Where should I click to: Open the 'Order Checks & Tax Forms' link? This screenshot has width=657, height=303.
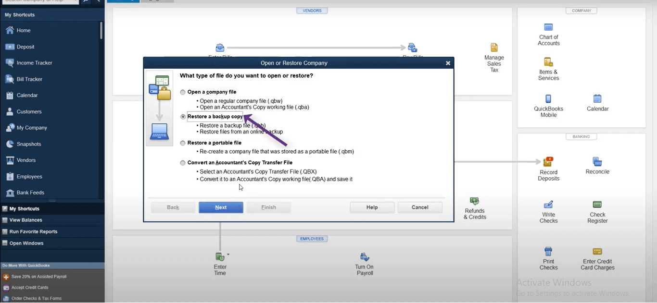[x=37, y=298]
